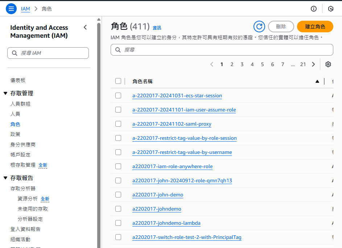Open role a-2202017-20241102-saml-proxy
Screen dimensions: 342x248
pos(172,124)
